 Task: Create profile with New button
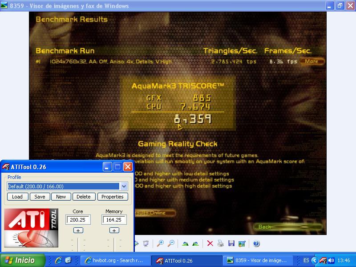(61, 197)
